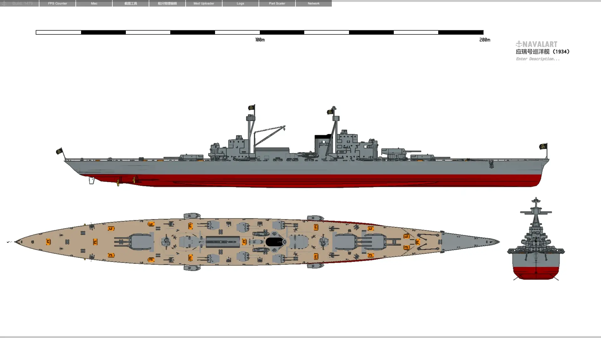Open the 截图工具 screenshot tool tab

tap(131, 3)
